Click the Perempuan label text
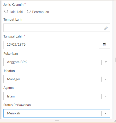 coord(41,12)
